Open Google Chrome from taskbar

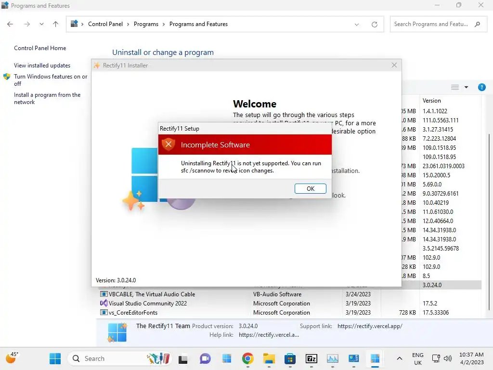pyautogui.click(x=248, y=358)
